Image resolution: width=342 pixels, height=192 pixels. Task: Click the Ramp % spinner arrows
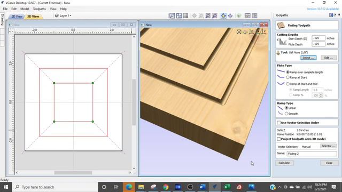321,95
